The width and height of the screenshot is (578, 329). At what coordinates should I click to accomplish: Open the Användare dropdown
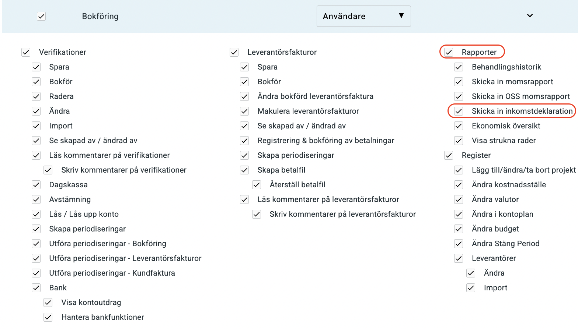[x=363, y=16]
